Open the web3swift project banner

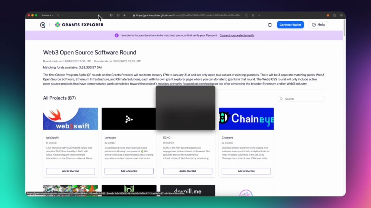[x=70, y=119]
